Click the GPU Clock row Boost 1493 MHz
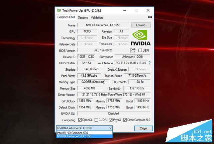214x144 pixels. point(142,101)
